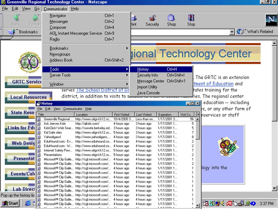Click the page scrollbar down arrow in Netscape
Screen dimensions: 278x209
[274, 188]
